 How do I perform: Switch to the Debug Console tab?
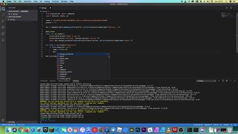64,81
